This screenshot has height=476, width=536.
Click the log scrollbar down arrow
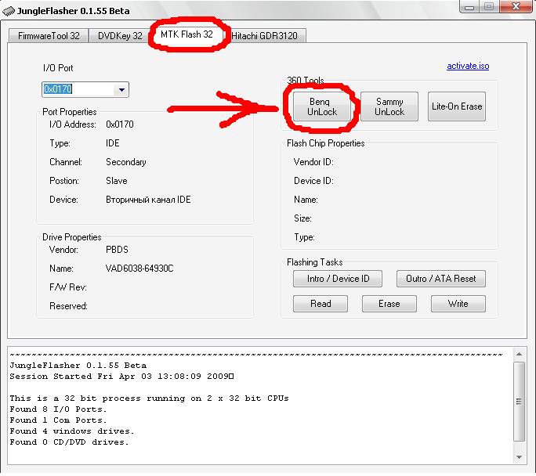click(519, 457)
